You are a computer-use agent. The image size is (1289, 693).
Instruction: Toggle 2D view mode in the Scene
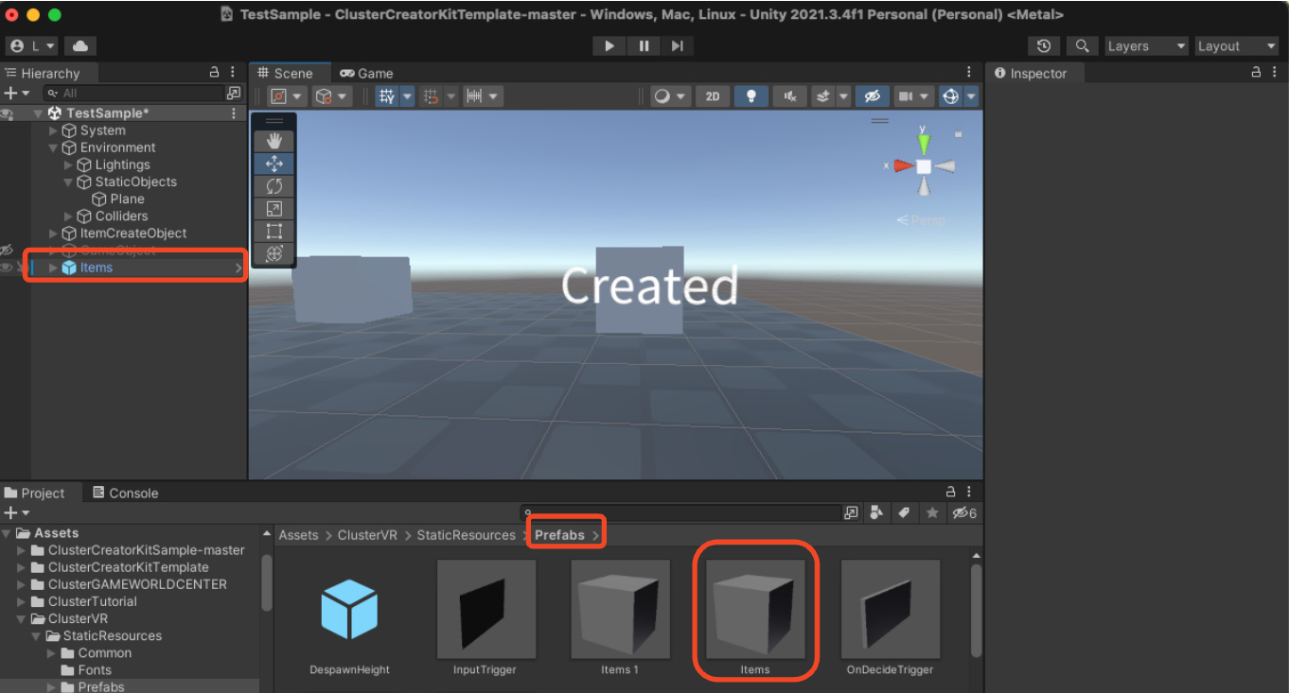coord(712,95)
